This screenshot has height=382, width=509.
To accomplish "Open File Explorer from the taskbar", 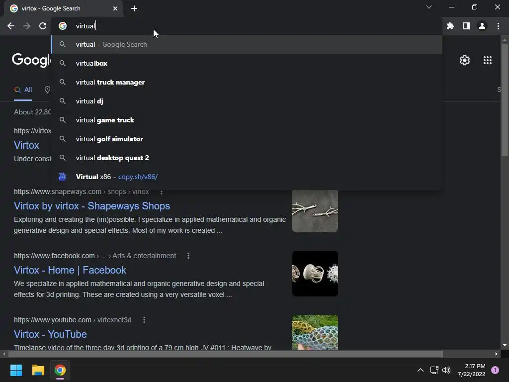I will coord(38,370).
